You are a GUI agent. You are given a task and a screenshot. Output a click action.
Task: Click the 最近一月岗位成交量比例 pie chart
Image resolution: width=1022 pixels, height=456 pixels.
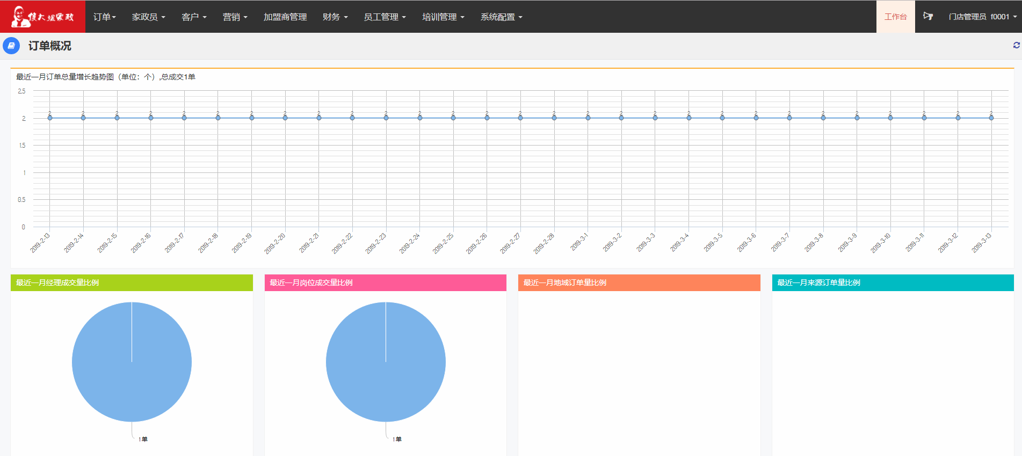coord(386,362)
